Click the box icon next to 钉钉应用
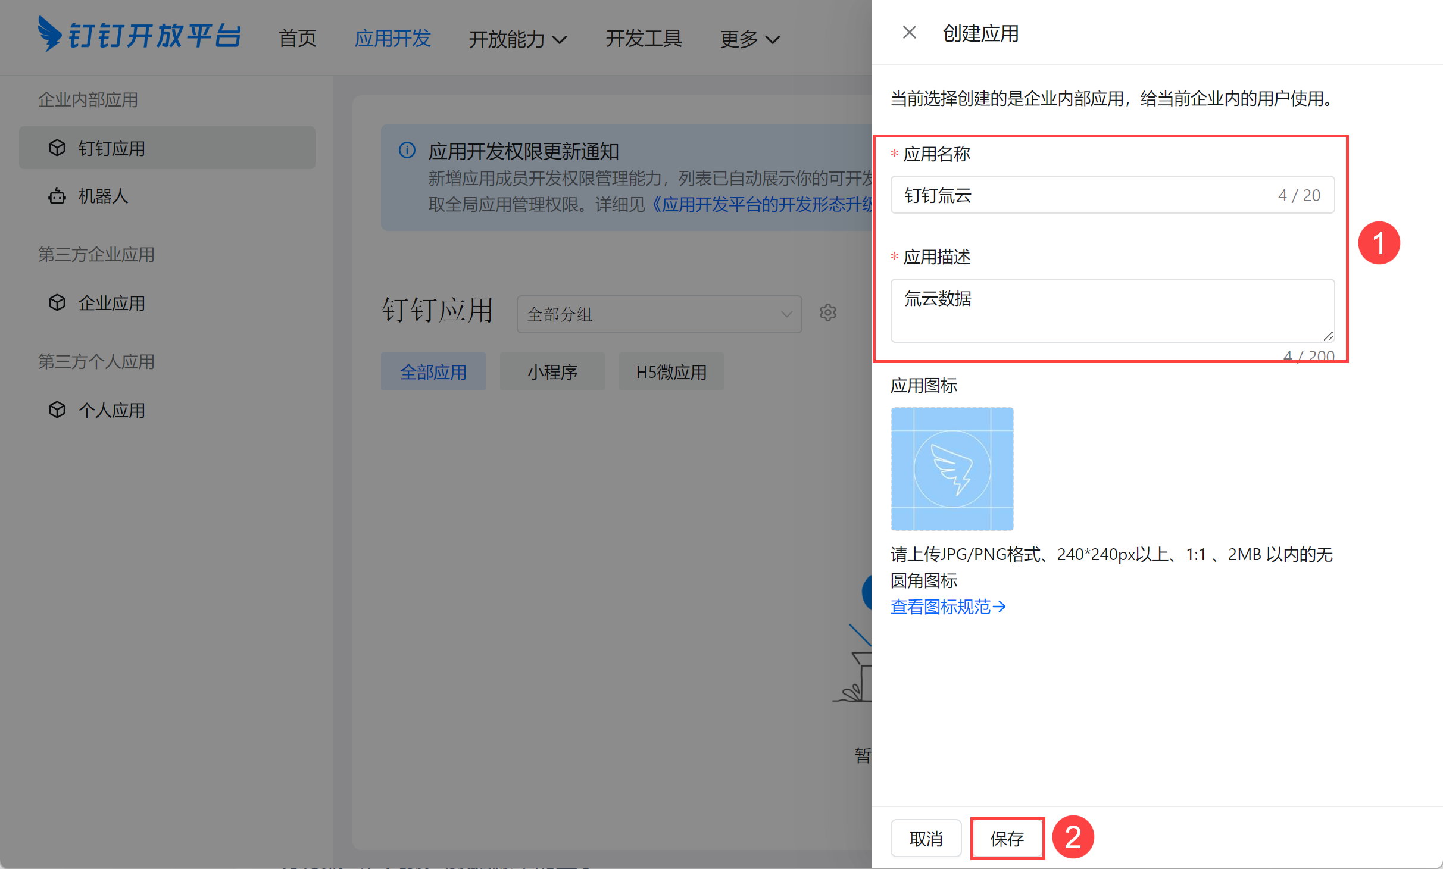 [x=57, y=148]
